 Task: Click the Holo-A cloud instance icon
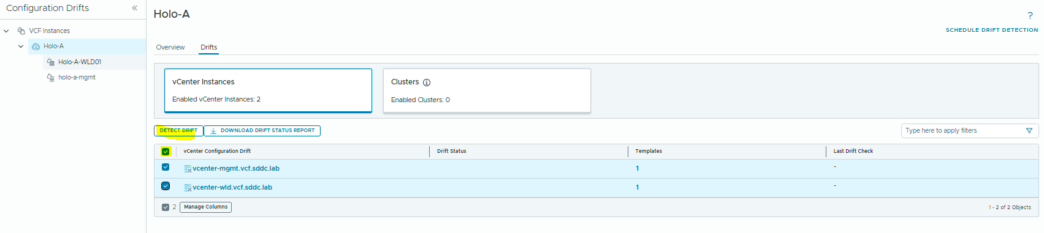pyautogui.click(x=36, y=46)
